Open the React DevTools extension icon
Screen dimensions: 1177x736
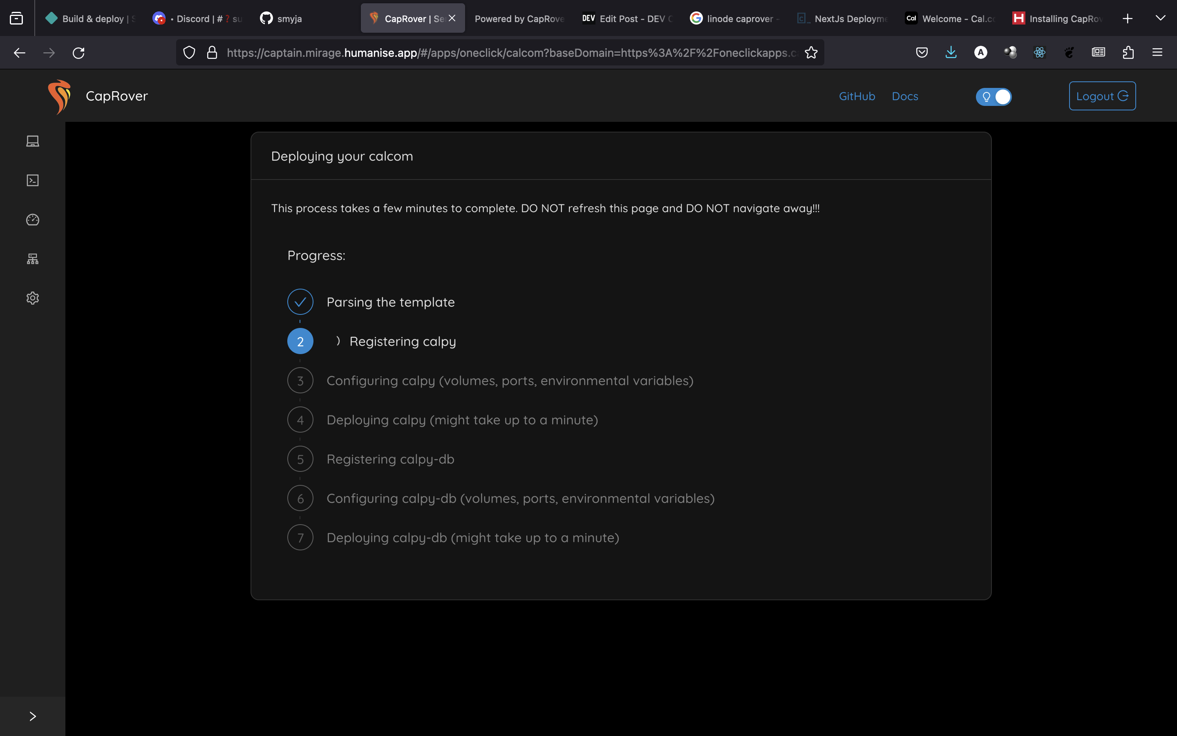1039,53
